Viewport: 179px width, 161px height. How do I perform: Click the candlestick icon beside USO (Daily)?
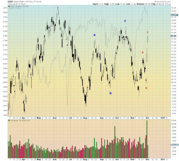(x=9, y=6)
